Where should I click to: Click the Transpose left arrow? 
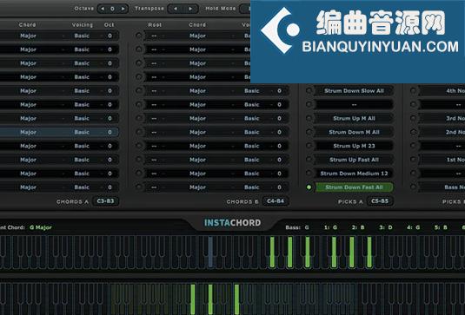click(x=176, y=9)
